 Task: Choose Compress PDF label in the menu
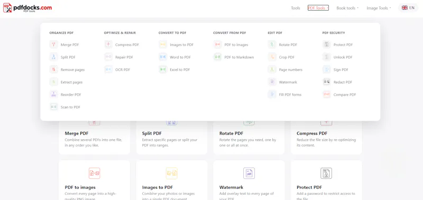(127, 45)
